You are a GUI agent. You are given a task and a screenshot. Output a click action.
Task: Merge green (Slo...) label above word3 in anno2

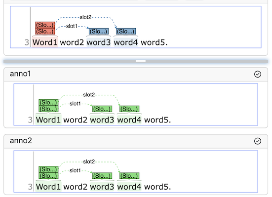pyautogui.click(x=102, y=176)
